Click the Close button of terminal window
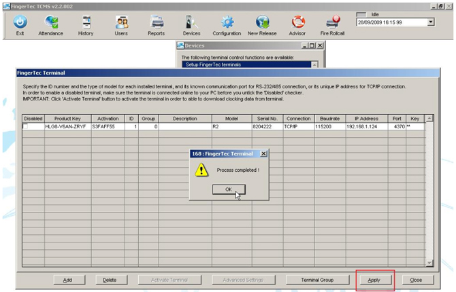Viewport: 456px width, 292px height. pos(418,280)
